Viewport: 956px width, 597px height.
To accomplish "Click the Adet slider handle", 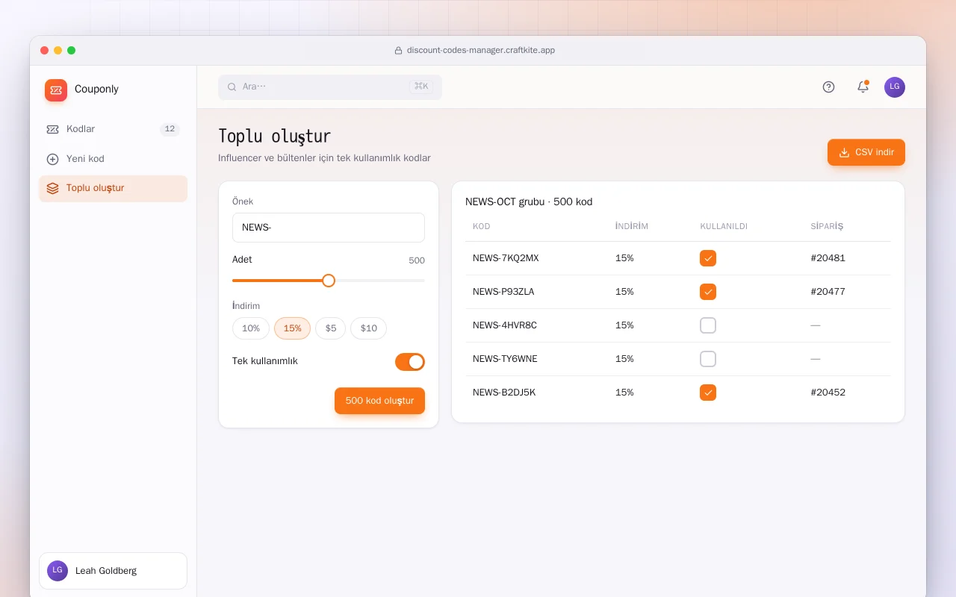I will pyautogui.click(x=329, y=281).
